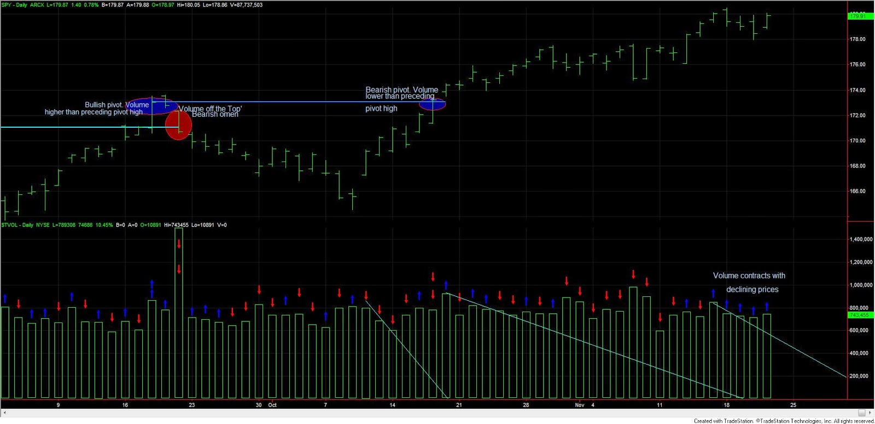Click the 200,000 volume axis label
The height and width of the screenshot is (424, 875).
[x=859, y=377]
